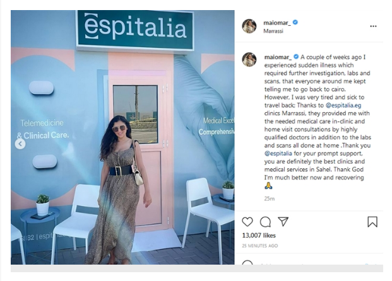
Task: Open the Marrassi location link
Action: (273, 32)
